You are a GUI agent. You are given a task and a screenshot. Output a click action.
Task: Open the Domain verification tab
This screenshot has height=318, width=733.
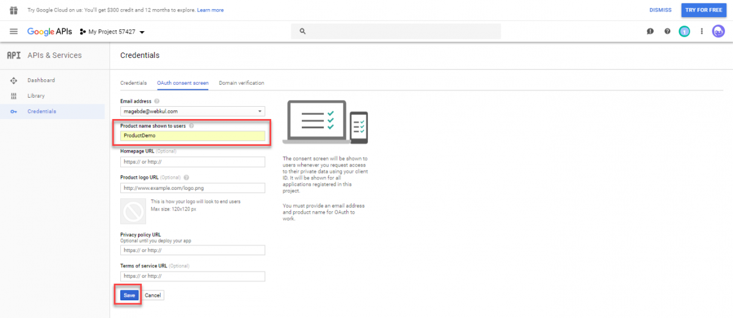[241, 83]
